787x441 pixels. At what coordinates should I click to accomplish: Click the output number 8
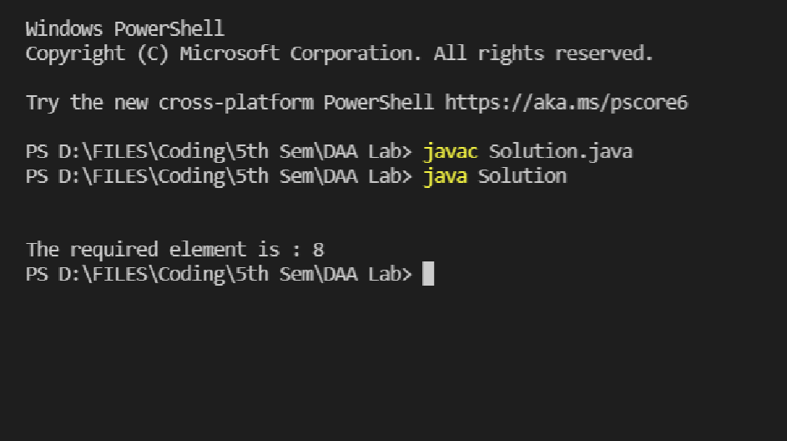pos(318,250)
